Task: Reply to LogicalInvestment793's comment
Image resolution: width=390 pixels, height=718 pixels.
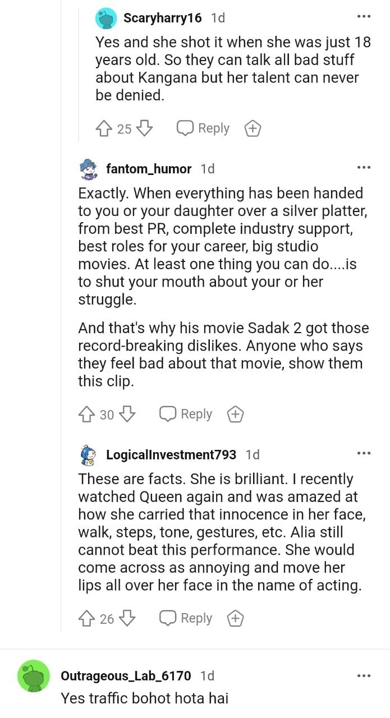Action: pos(186,618)
